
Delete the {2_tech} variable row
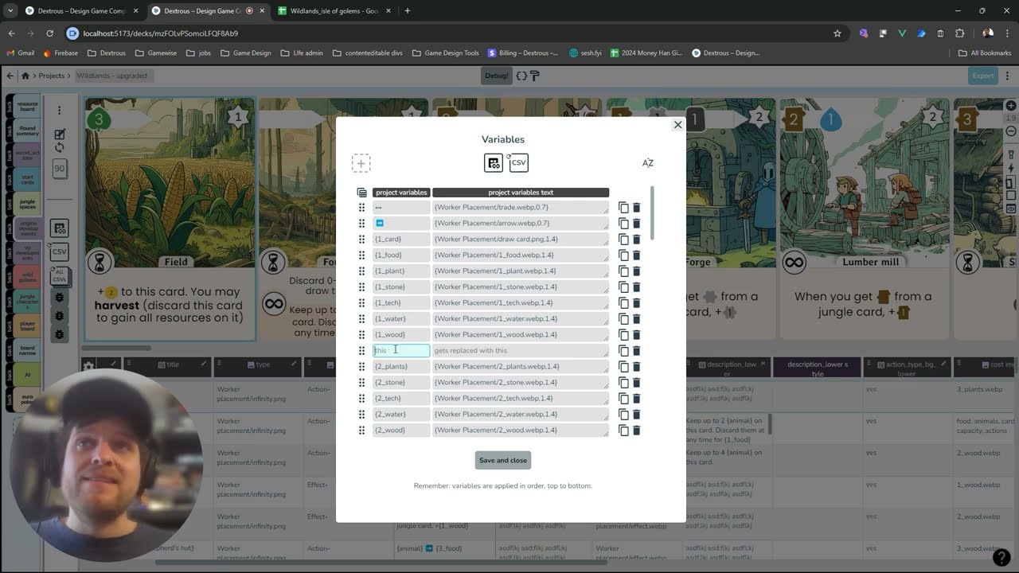[x=636, y=399]
